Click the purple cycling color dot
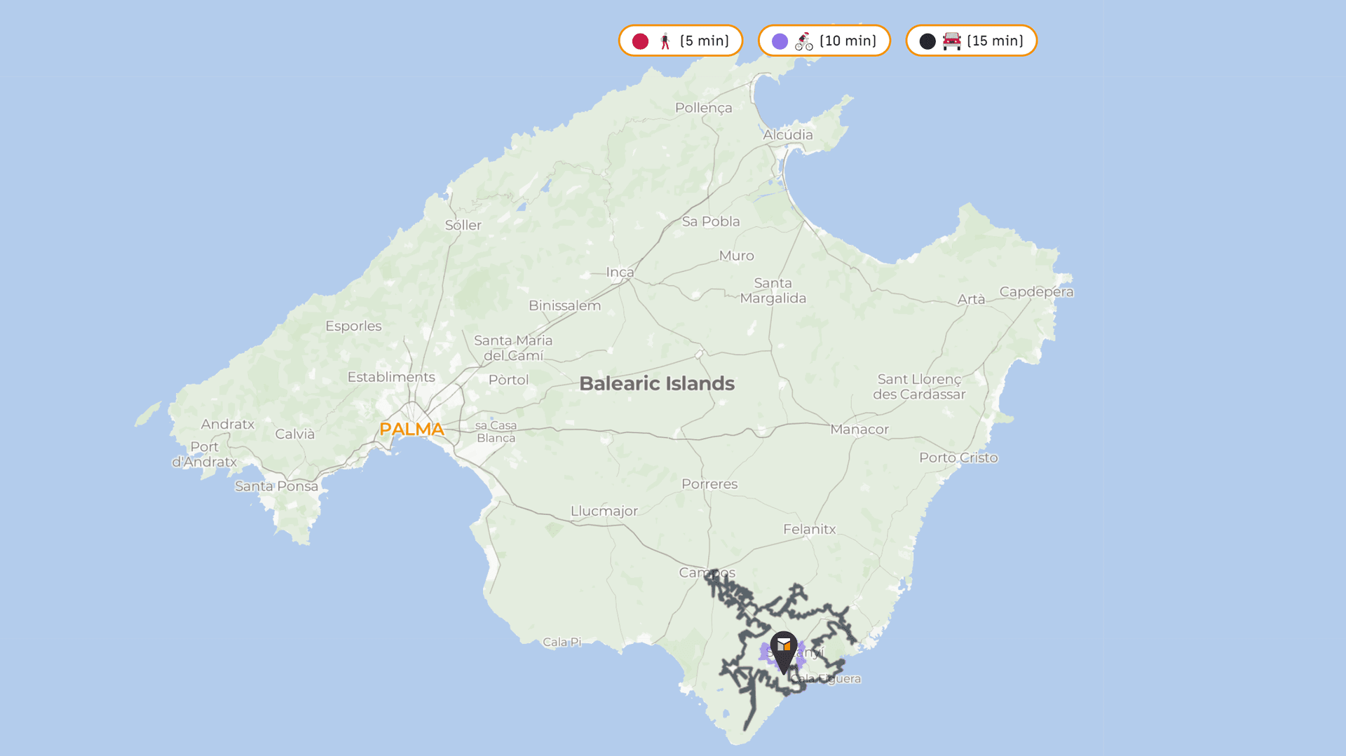Viewport: 1346px width, 756px height. 780,41
